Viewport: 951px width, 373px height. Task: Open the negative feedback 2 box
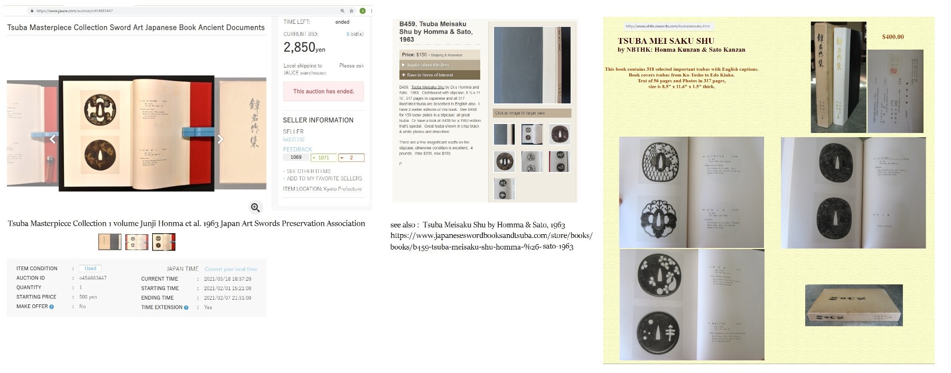(351, 158)
